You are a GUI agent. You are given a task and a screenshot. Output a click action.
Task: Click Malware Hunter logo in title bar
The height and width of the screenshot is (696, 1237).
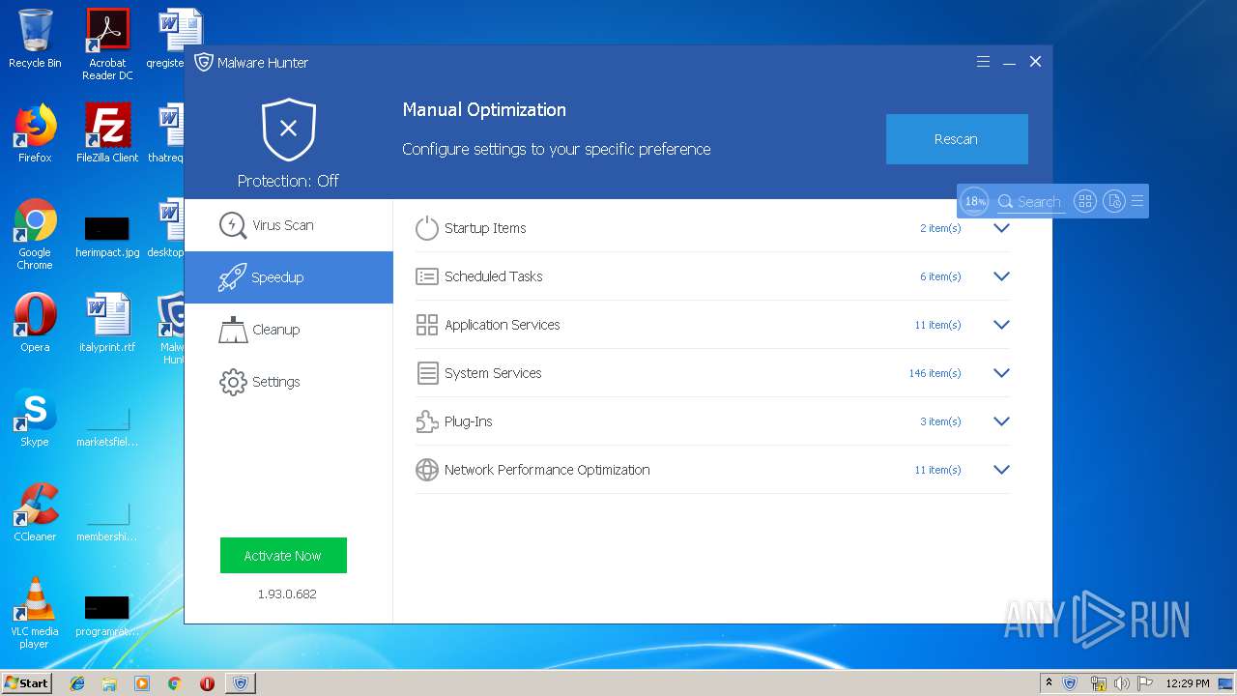pyautogui.click(x=203, y=62)
